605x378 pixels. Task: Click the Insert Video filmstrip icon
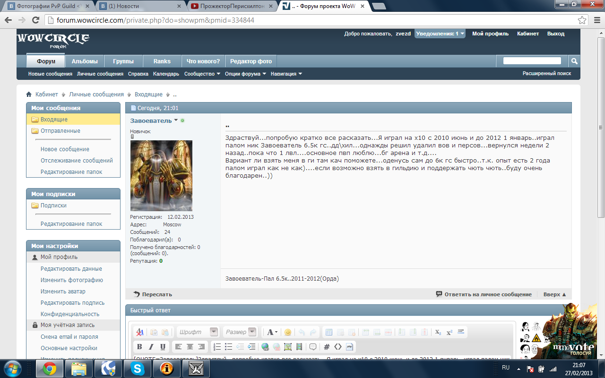click(299, 347)
